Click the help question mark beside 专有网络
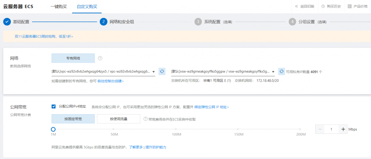 (100, 58)
